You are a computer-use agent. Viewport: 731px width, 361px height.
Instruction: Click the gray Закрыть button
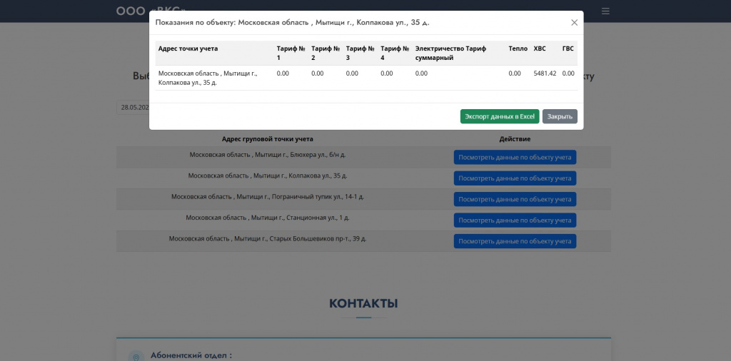(560, 116)
